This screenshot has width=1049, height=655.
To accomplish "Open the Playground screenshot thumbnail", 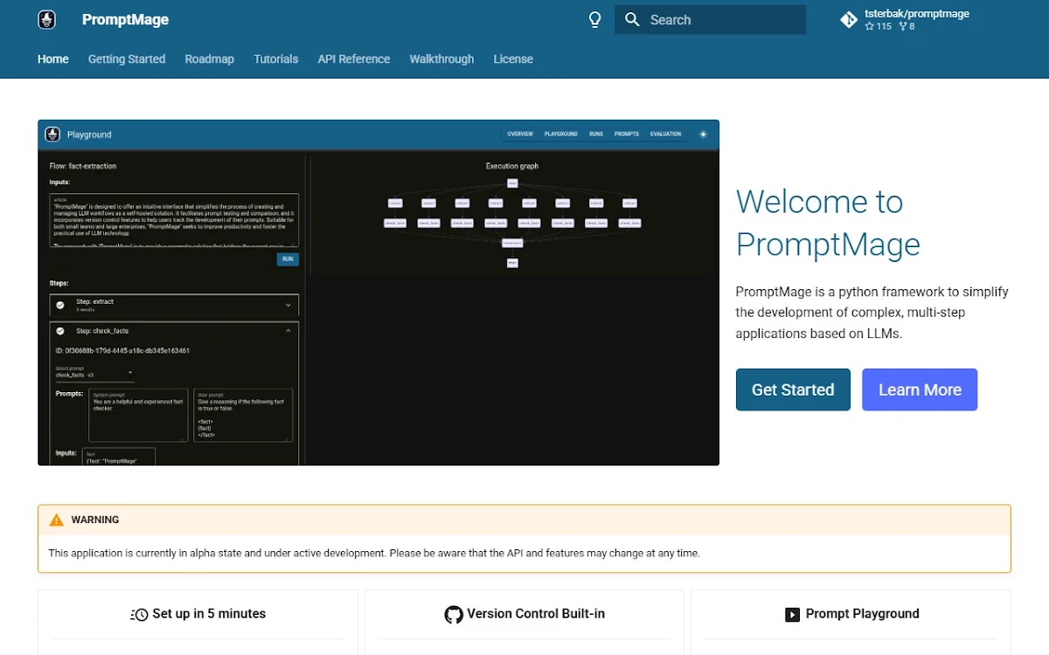I will tap(379, 293).
